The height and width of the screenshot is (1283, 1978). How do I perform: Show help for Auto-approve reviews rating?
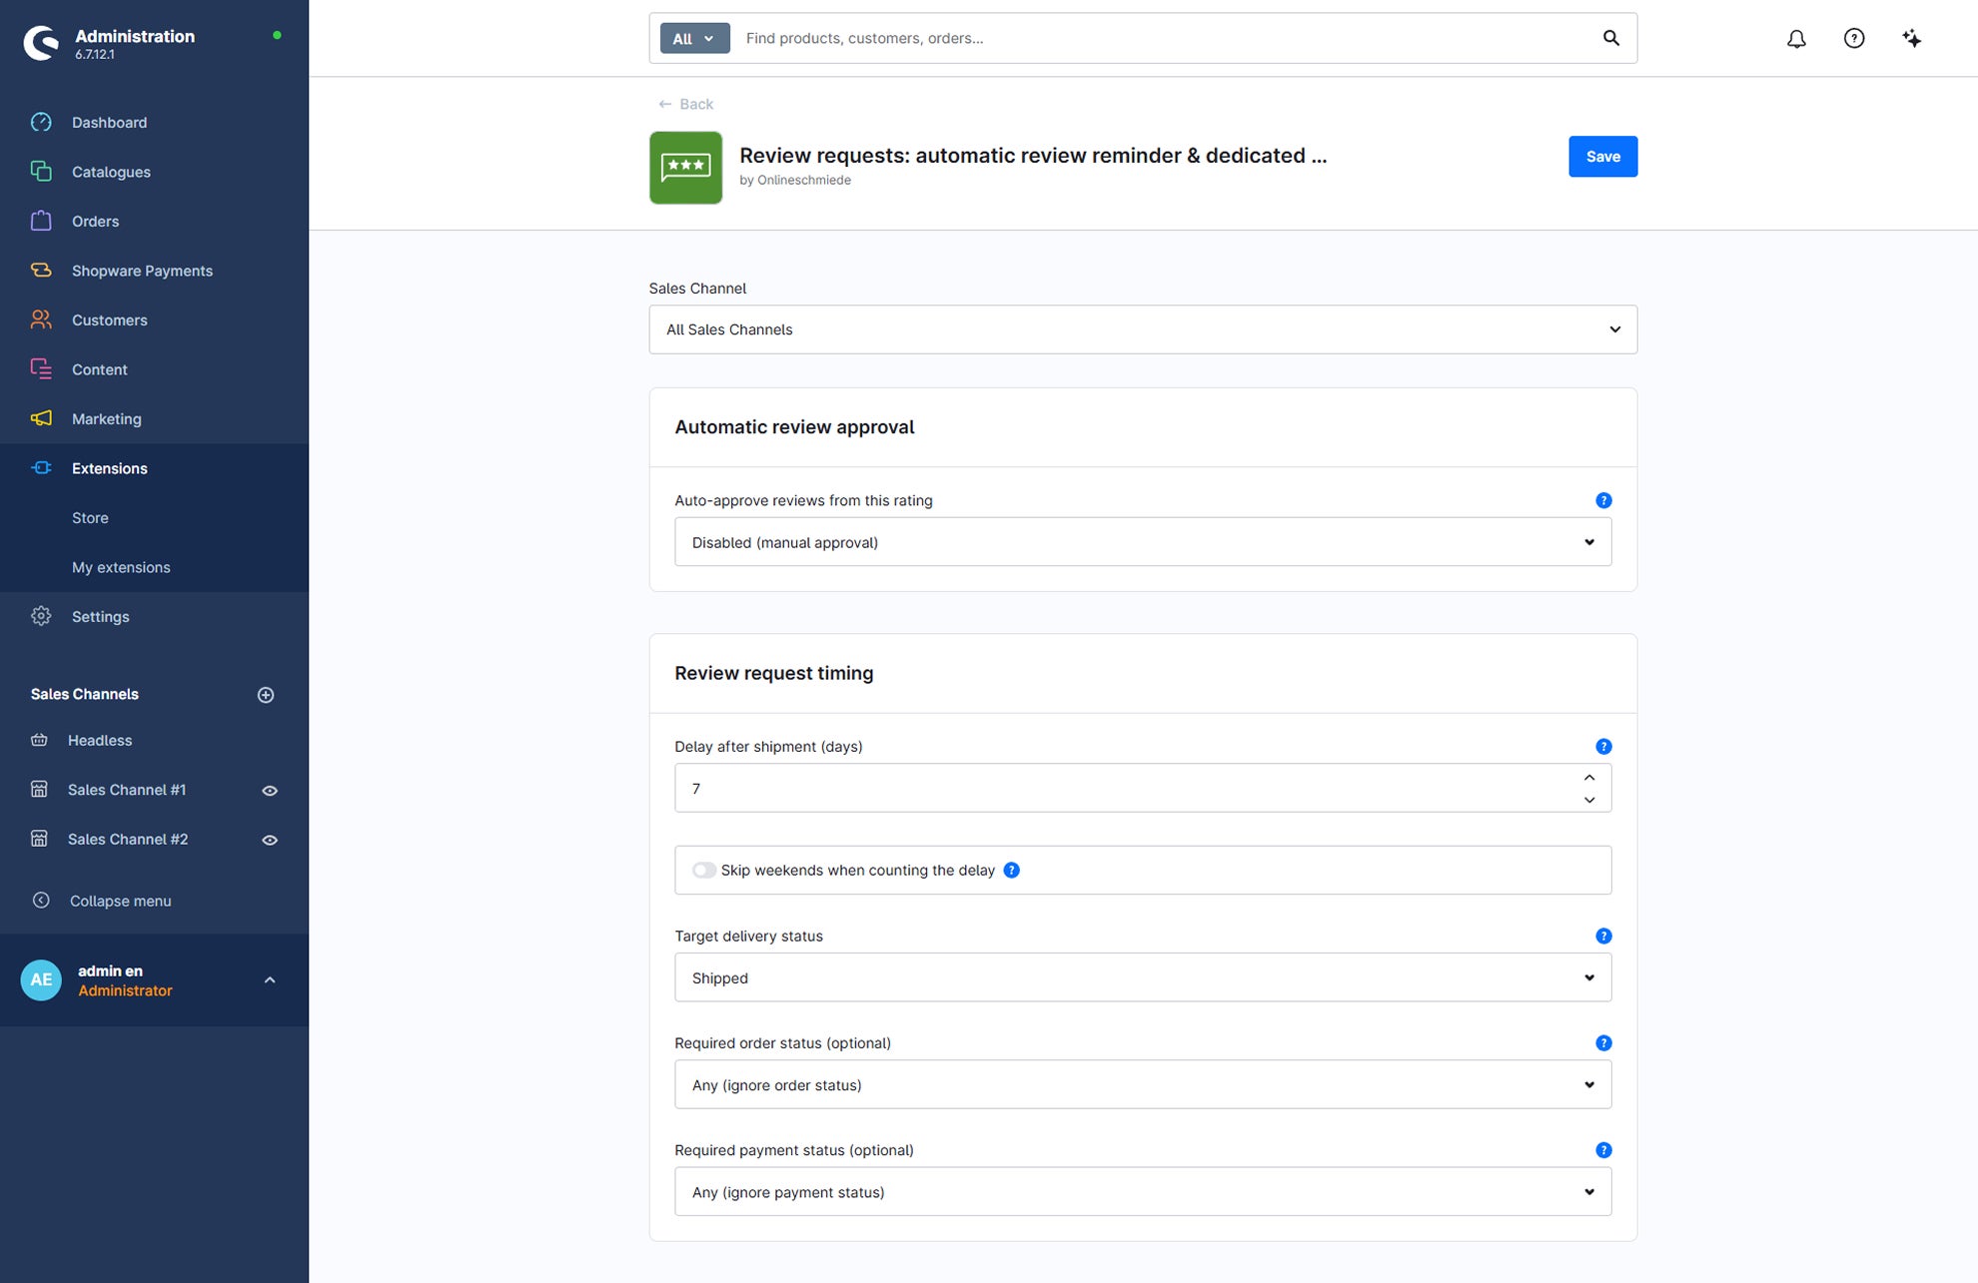(1603, 500)
